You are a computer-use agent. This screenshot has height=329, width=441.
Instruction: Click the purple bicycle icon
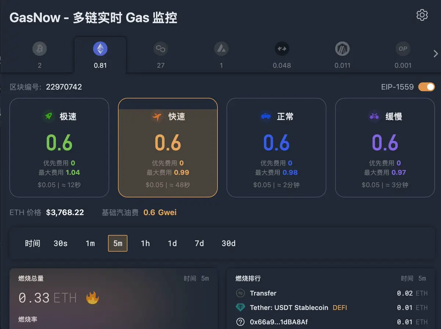[x=374, y=116]
